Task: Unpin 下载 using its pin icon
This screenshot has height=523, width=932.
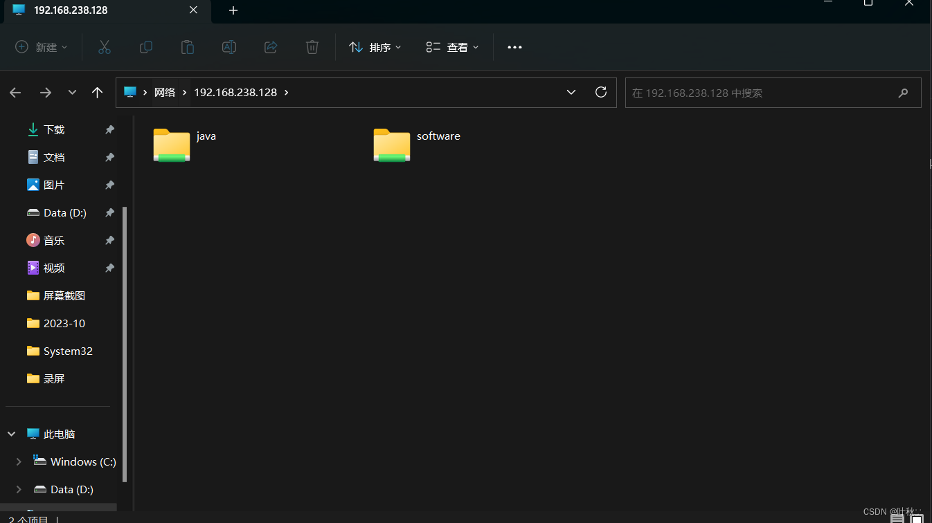Action: tap(109, 129)
